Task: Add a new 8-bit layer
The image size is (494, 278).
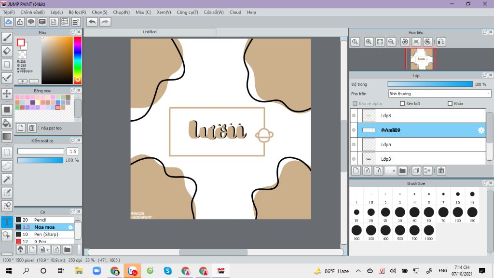Action: pyautogui.click(x=367, y=170)
